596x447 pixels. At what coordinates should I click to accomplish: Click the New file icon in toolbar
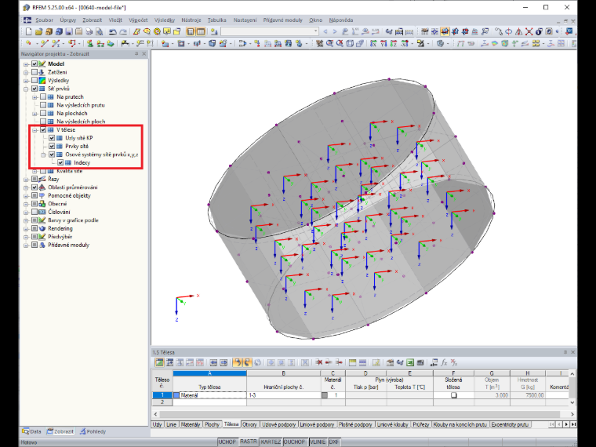click(x=28, y=31)
